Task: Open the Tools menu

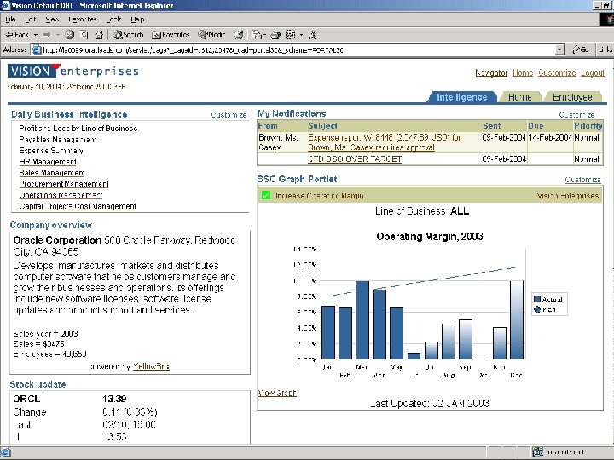Action: (113, 19)
